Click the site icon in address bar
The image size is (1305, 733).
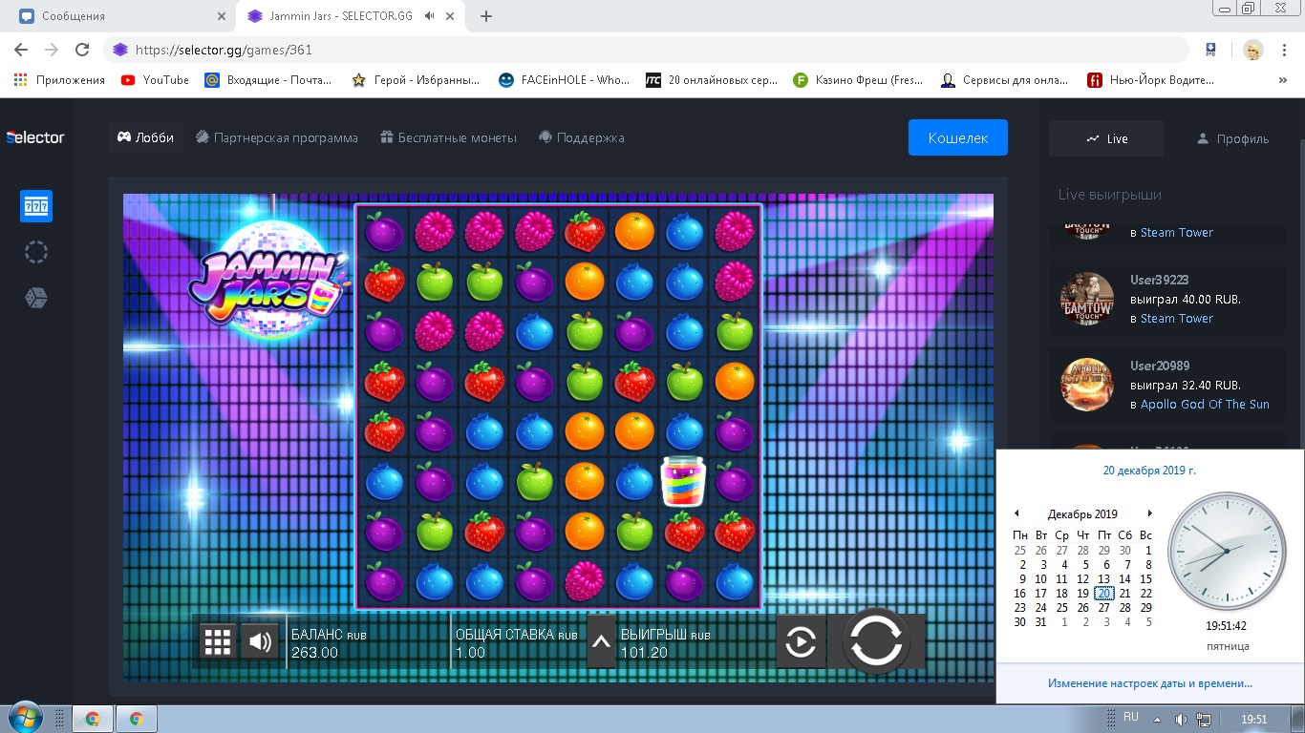[x=119, y=50]
